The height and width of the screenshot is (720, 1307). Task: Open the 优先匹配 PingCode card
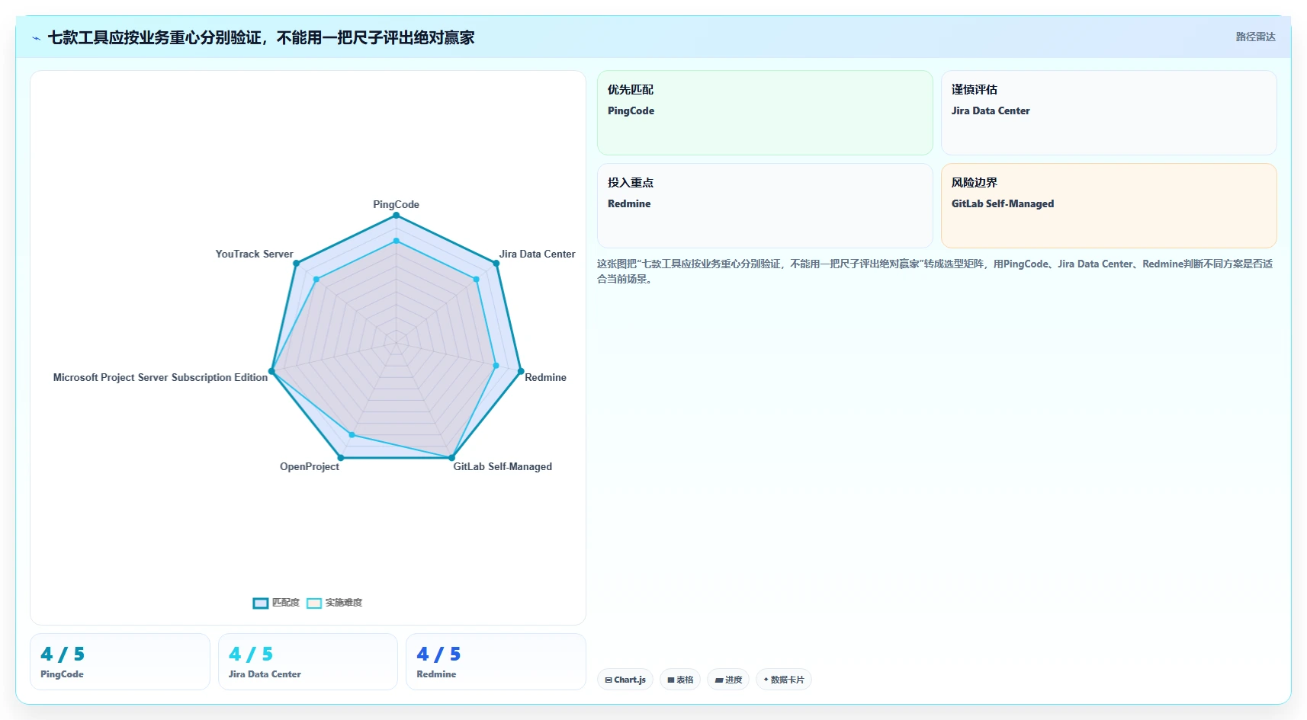pos(765,113)
